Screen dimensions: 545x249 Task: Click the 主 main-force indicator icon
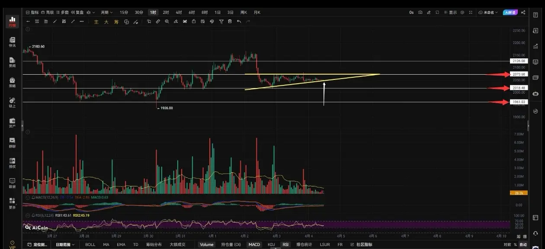click(x=96, y=22)
